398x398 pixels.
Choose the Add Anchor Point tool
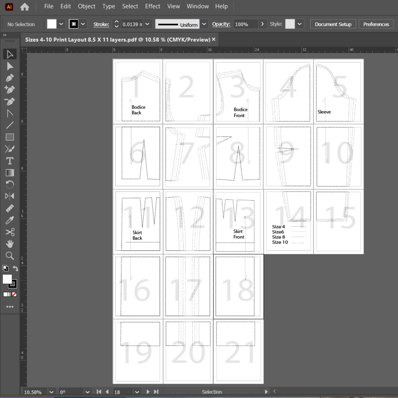10,90
